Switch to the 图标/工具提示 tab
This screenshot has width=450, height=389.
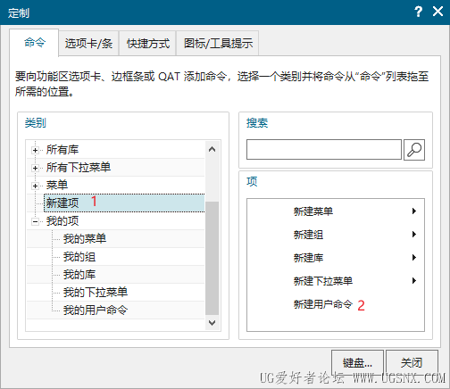click(218, 44)
